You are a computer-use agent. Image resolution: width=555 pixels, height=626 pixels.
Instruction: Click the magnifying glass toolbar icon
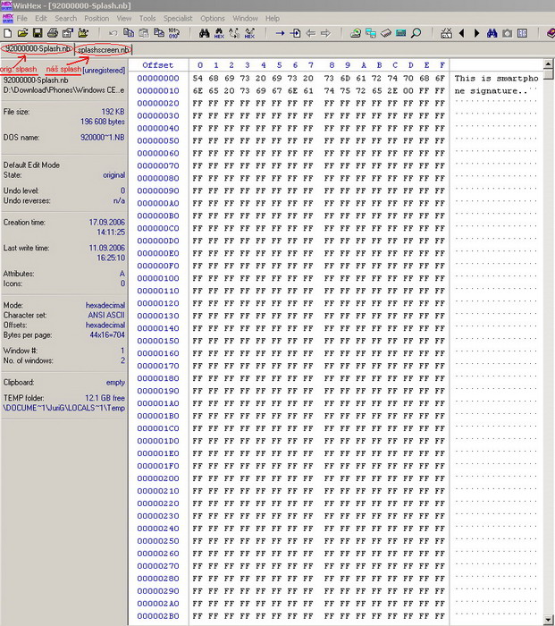point(416,33)
